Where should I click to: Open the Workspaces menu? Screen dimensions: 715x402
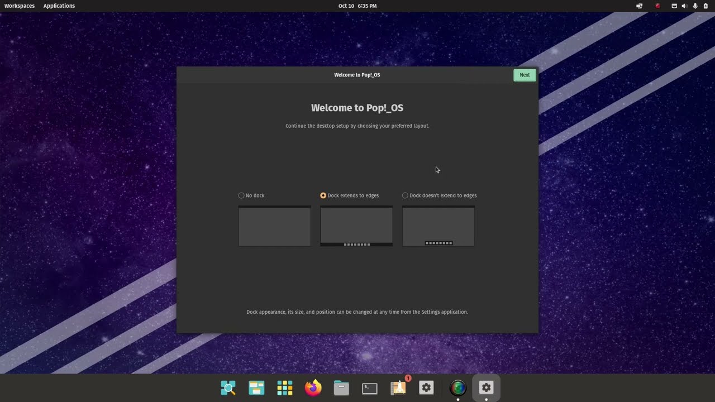tap(19, 6)
